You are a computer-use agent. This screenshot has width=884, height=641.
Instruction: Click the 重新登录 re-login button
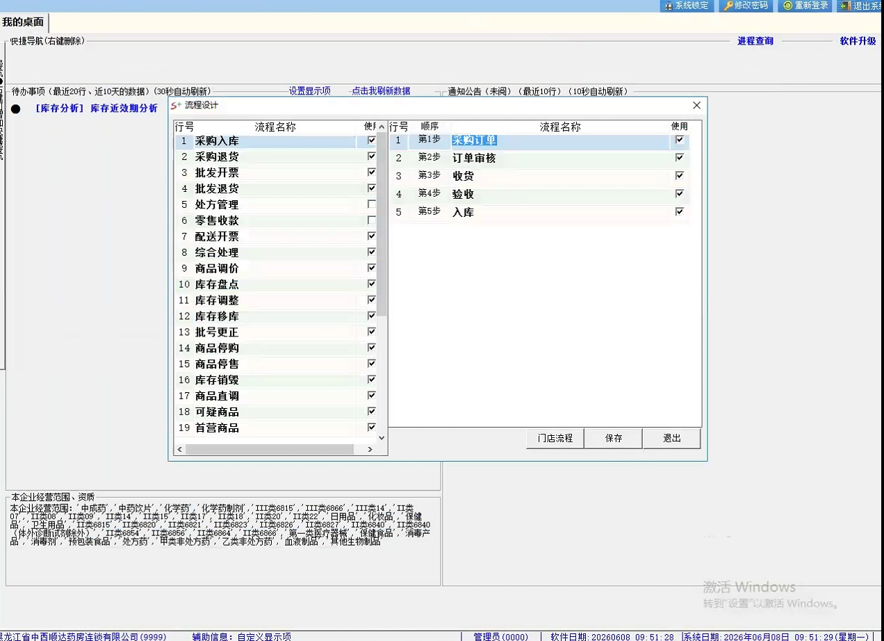pyautogui.click(x=805, y=6)
